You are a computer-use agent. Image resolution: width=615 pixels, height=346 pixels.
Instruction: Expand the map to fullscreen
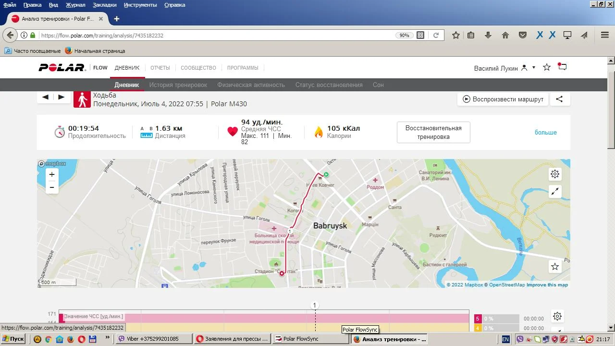tap(555, 192)
